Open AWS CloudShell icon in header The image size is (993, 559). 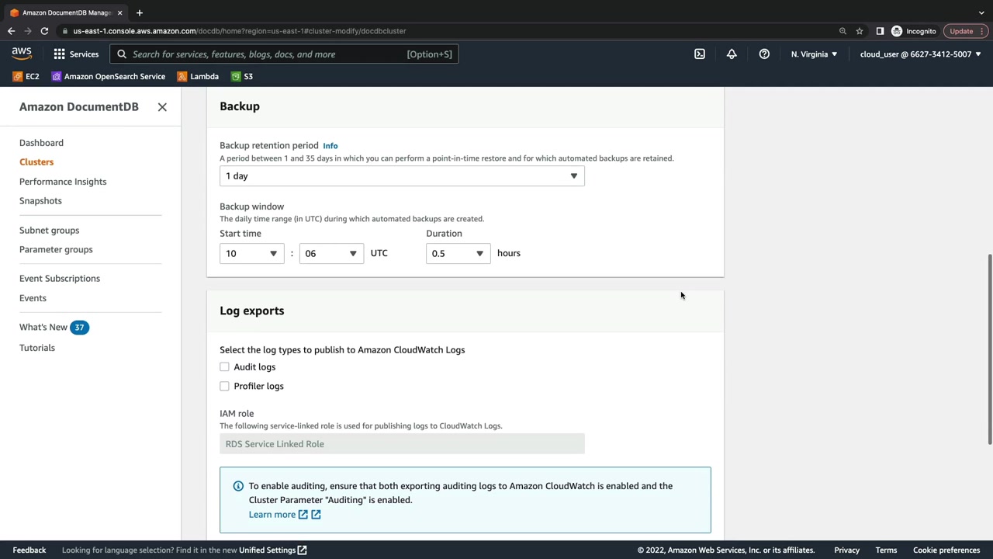(x=700, y=54)
